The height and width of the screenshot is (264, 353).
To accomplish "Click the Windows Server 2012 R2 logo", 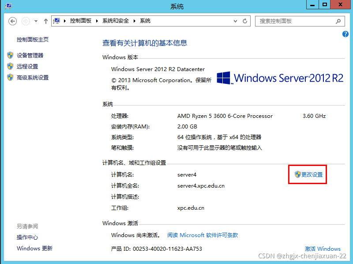I will 280,78.
